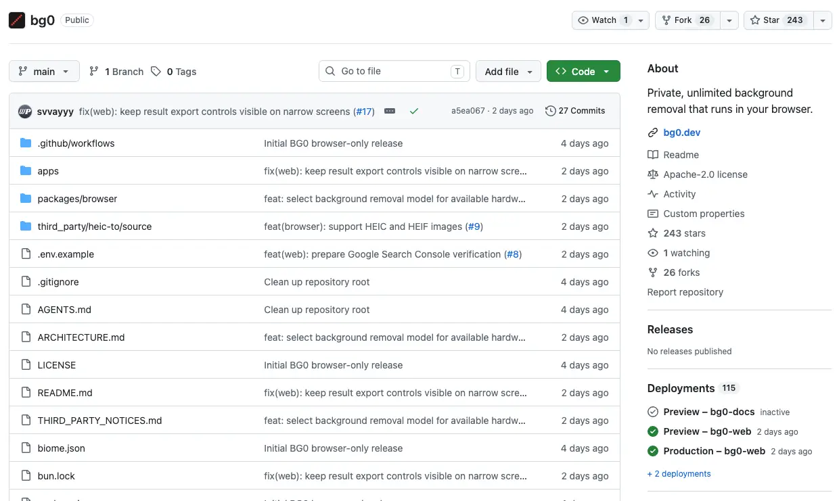This screenshot has width=839, height=501.
Task: Open commit hash a5ea067
Action: [468, 111]
